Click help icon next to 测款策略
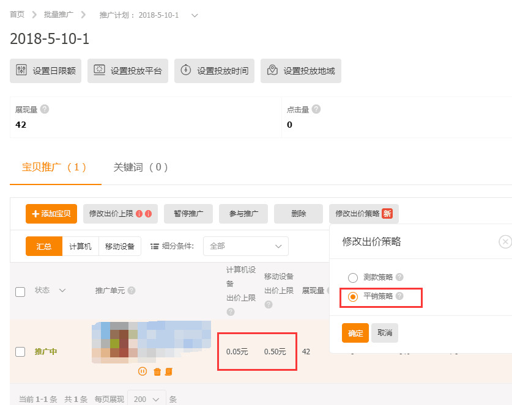Screen dimensions: 512x405 (x=399, y=277)
